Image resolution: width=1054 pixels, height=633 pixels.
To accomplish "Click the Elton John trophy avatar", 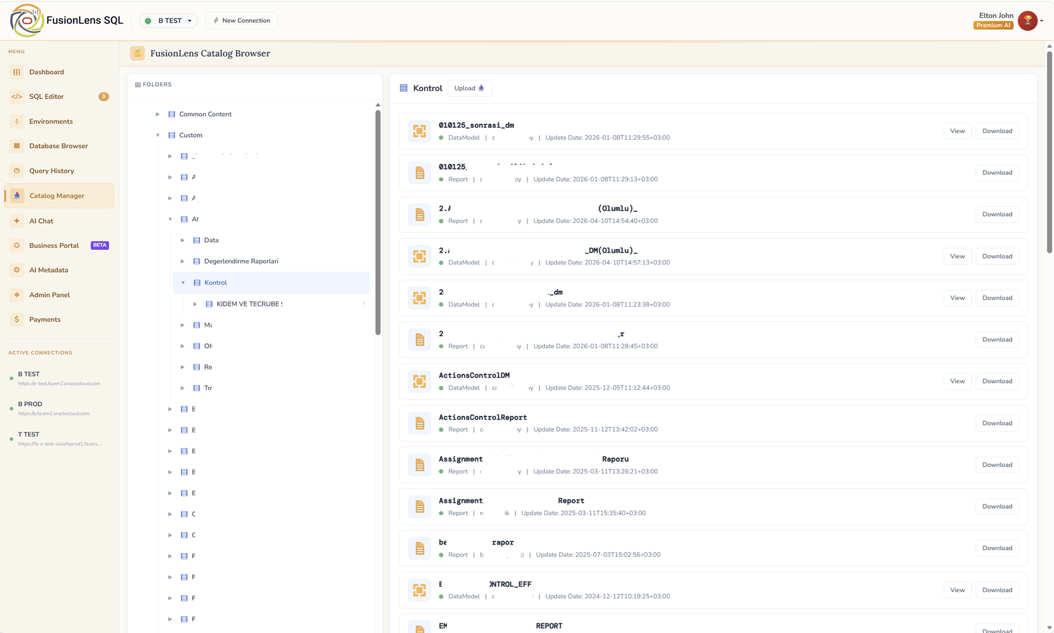I will coord(1027,20).
